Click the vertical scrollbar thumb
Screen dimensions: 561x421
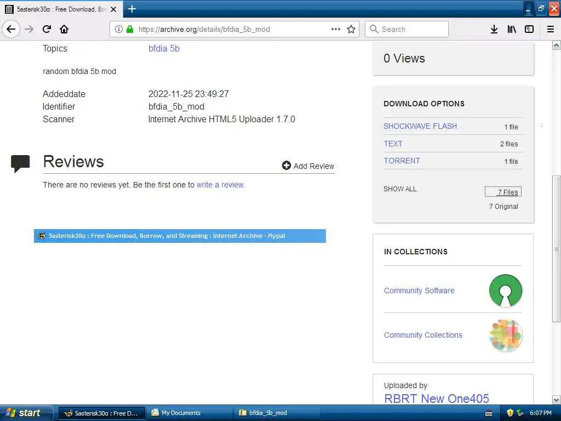(x=556, y=249)
